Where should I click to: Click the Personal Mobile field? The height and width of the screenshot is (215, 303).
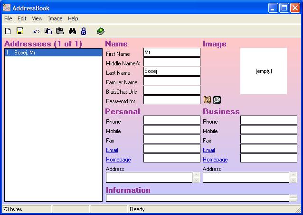tap(172, 129)
